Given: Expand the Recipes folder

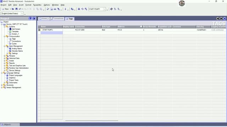Looking at the screenshot, I should (5, 56).
